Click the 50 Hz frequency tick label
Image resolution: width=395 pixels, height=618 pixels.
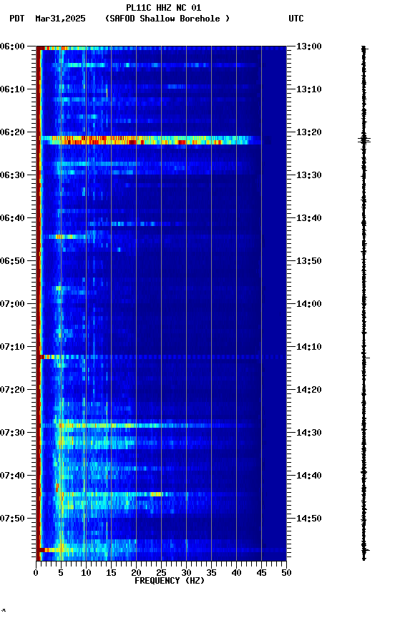287,573
